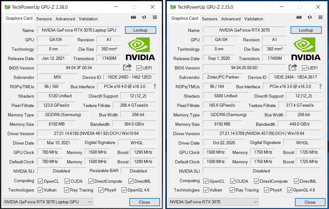Click the camera icon in GPU-Z 2.35.0 window
The height and width of the screenshot is (209, 329).
point(299,17)
